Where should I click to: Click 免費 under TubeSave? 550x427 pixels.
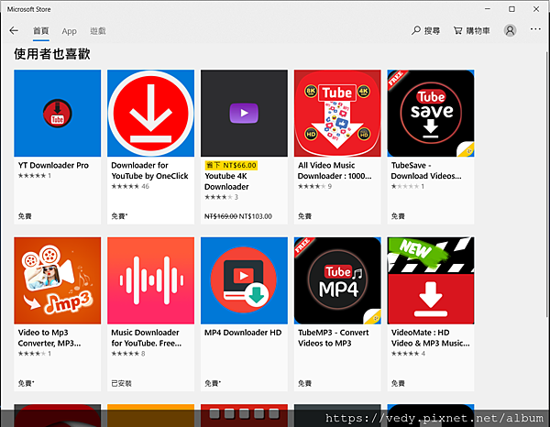click(x=398, y=216)
